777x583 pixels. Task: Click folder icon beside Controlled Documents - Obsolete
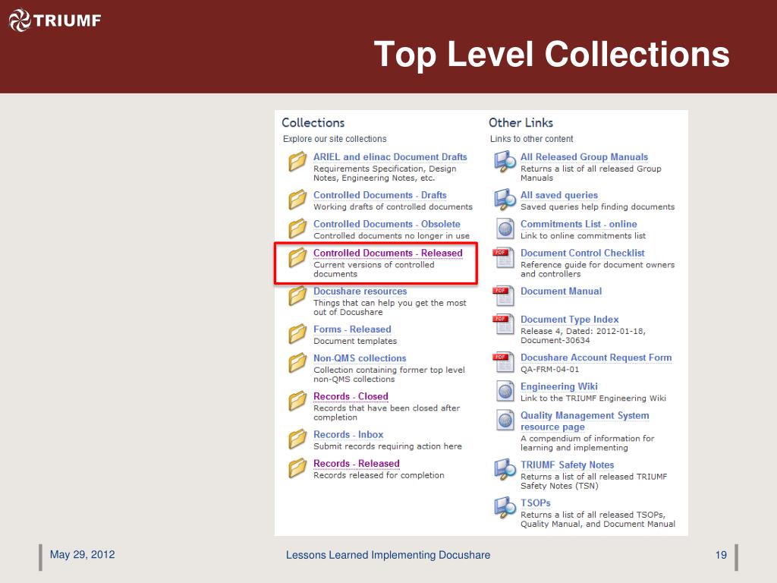297,228
